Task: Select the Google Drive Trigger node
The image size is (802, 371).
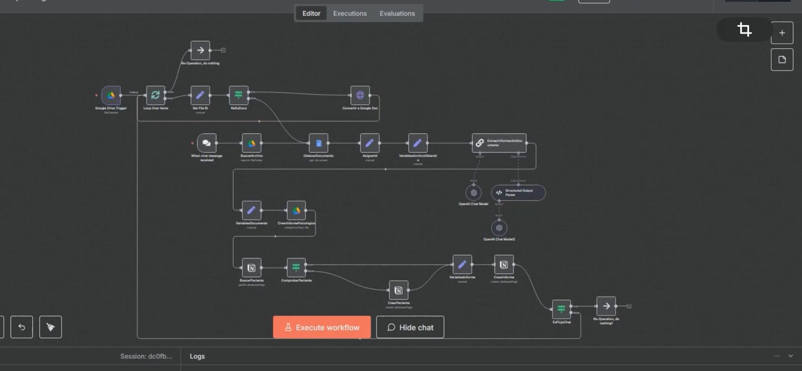Action: tap(111, 95)
